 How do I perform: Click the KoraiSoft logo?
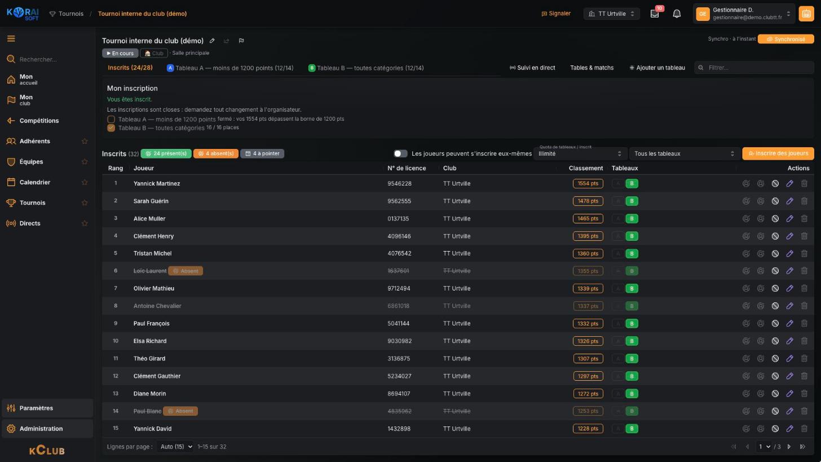pyautogui.click(x=23, y=14)
